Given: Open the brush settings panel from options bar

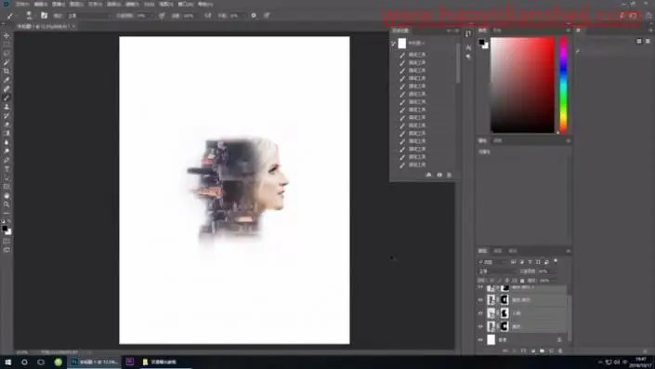Looking at the screenshot, I should [44, 16].
